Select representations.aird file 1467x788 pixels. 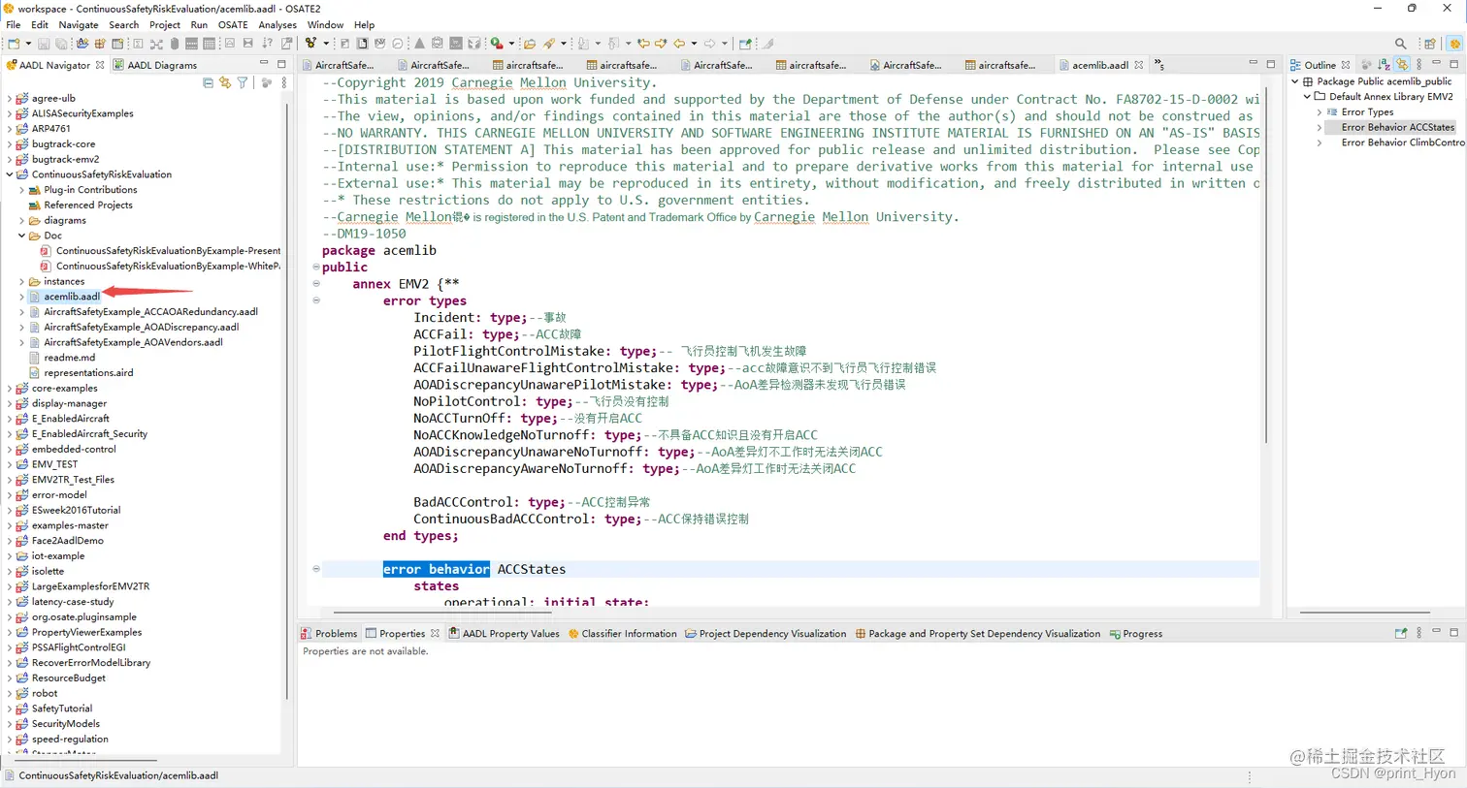coord(88,373)
